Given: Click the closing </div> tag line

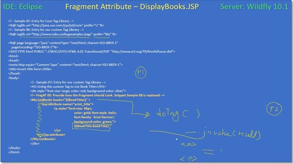Looking at the screenshot, I should (x=35, y=143).
